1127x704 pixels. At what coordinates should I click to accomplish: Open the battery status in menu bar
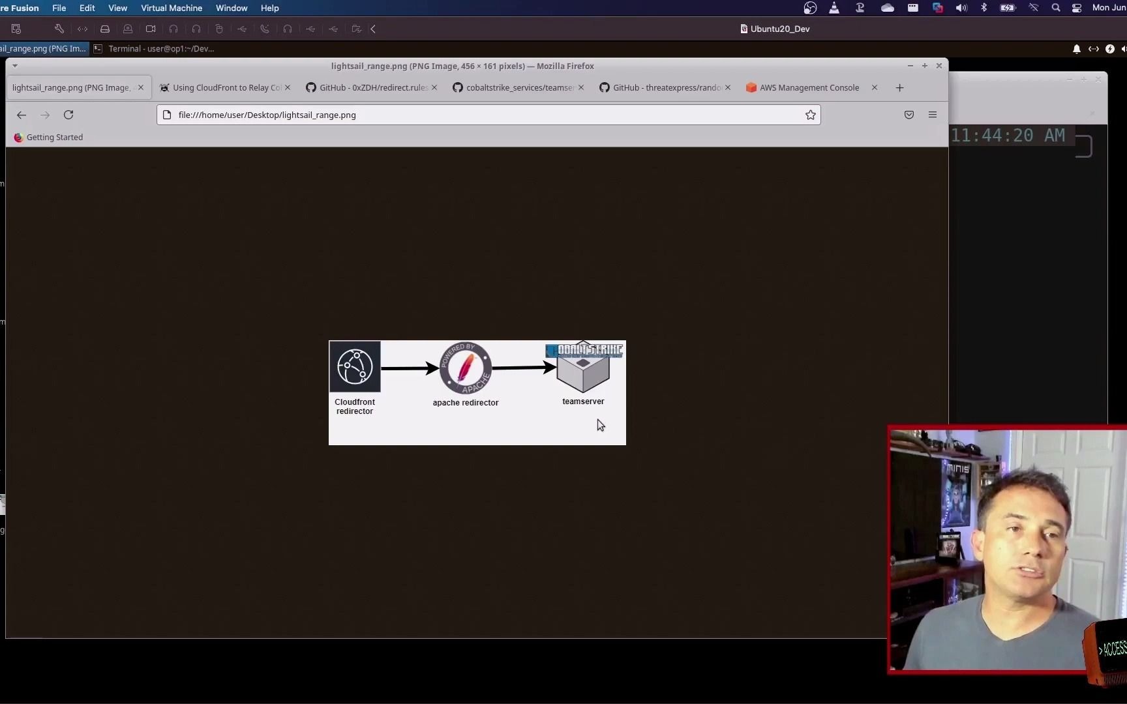[x=1008, y=8]
